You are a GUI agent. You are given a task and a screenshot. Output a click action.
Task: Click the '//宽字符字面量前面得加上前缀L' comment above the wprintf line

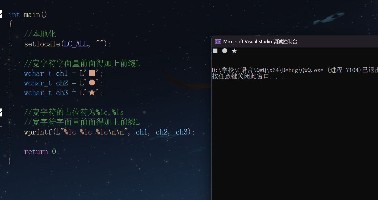coord(82,122)
